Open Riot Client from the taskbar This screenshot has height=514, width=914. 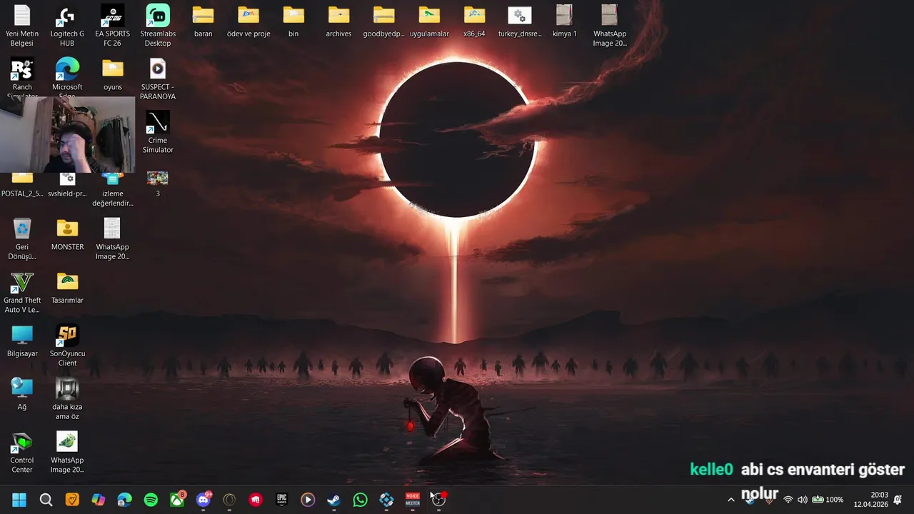click(256, 500)
